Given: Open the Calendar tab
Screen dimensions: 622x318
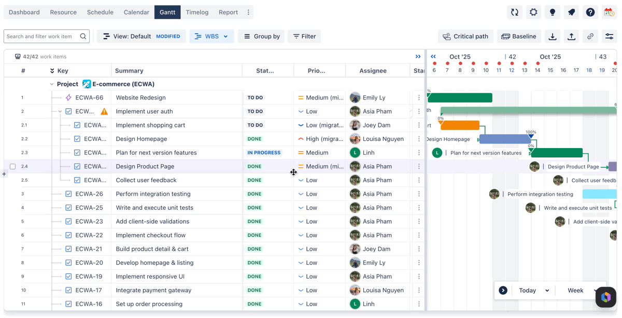Looking at the screenshot, I should pos(136,12).
